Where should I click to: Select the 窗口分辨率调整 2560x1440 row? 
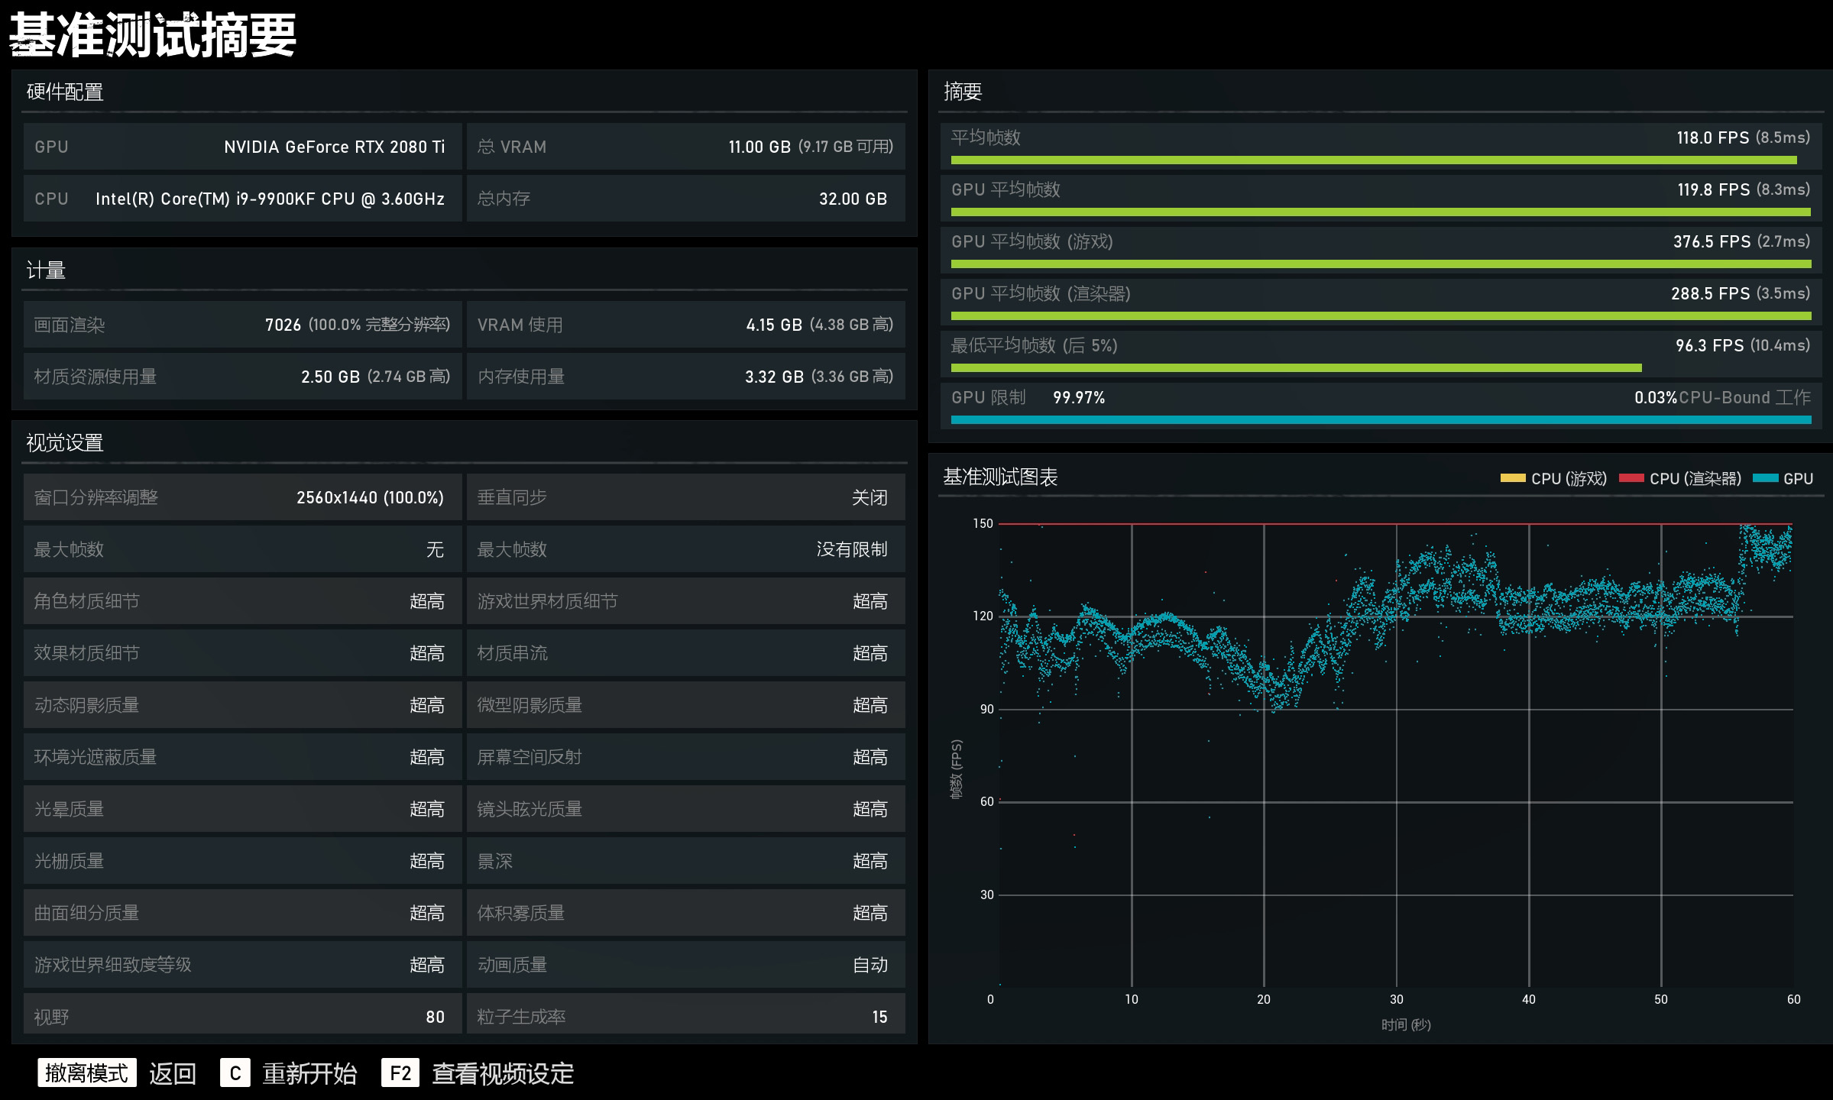[241, 497]
